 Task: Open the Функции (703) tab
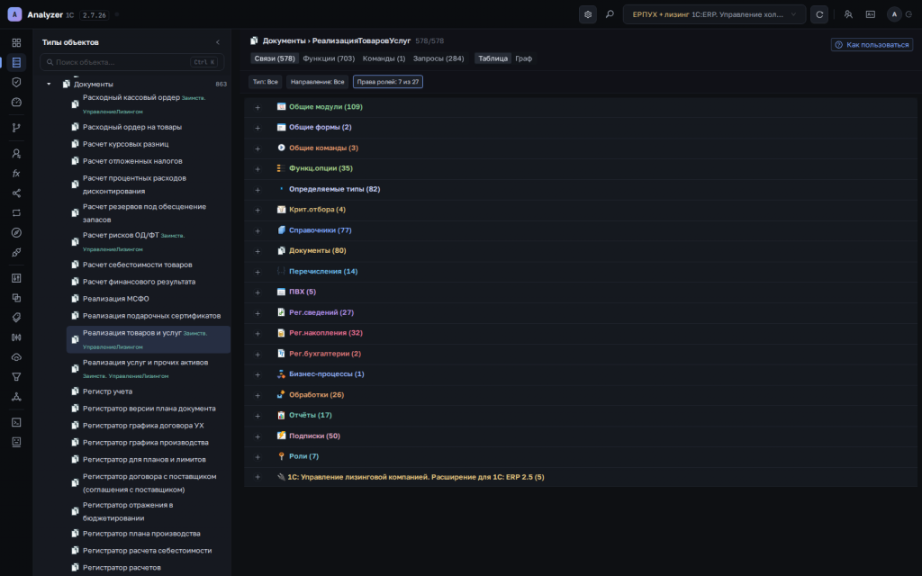(329, 58)
